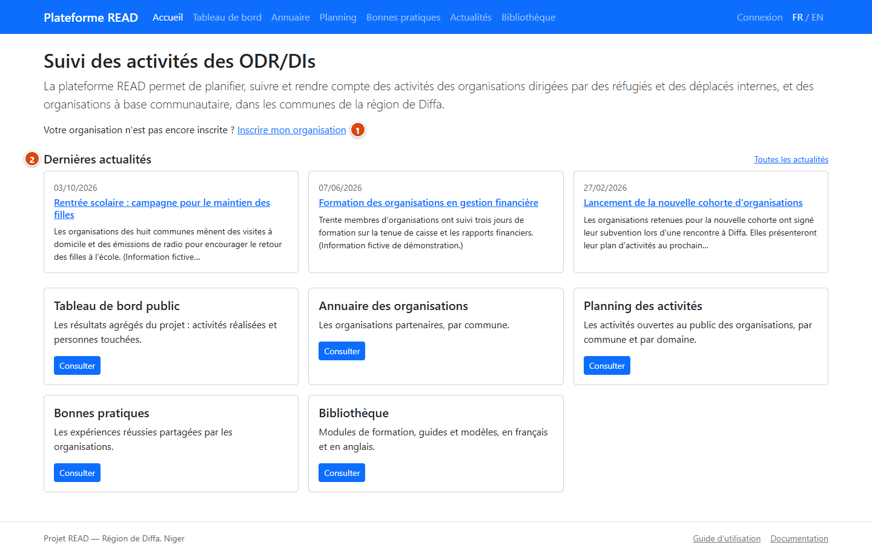This screenshot has width=872, height=545.
Task: Open Tableau de bord in the navbar
Action: pyautogui.click(x=227, y=18)
